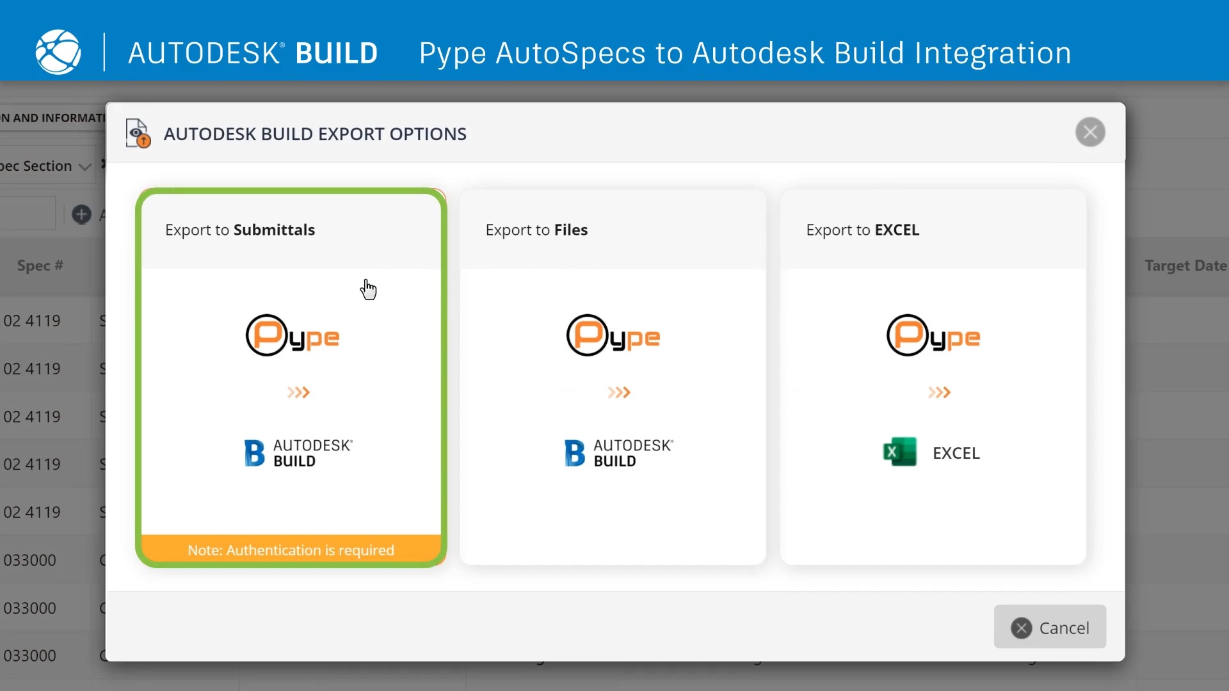This screenshot has width=1229, height=691.
Task: Click Pype logo on Files card
Action: click(613, 335)
